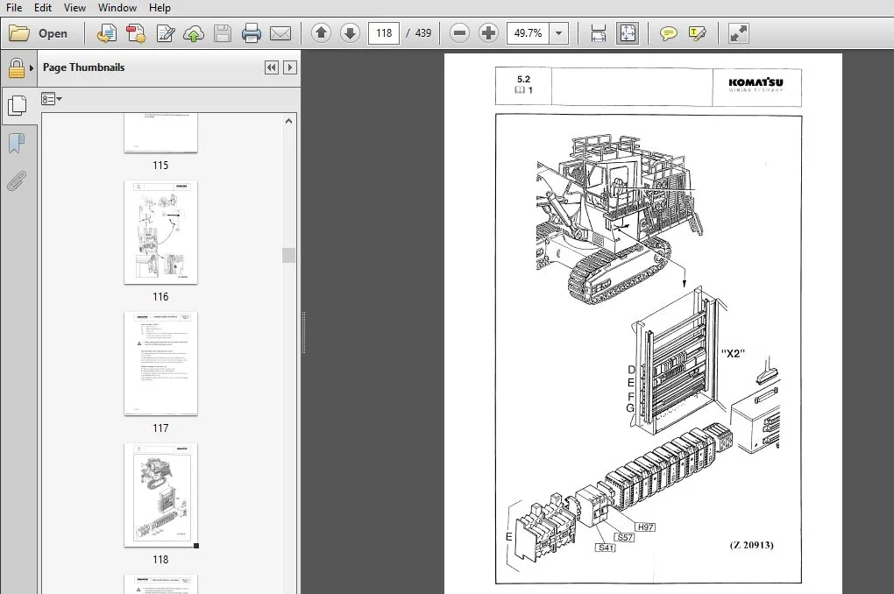Screen dimensions: 894x594
Task: Click the 5.2 section number in header
Action: (x=523, y=79)
